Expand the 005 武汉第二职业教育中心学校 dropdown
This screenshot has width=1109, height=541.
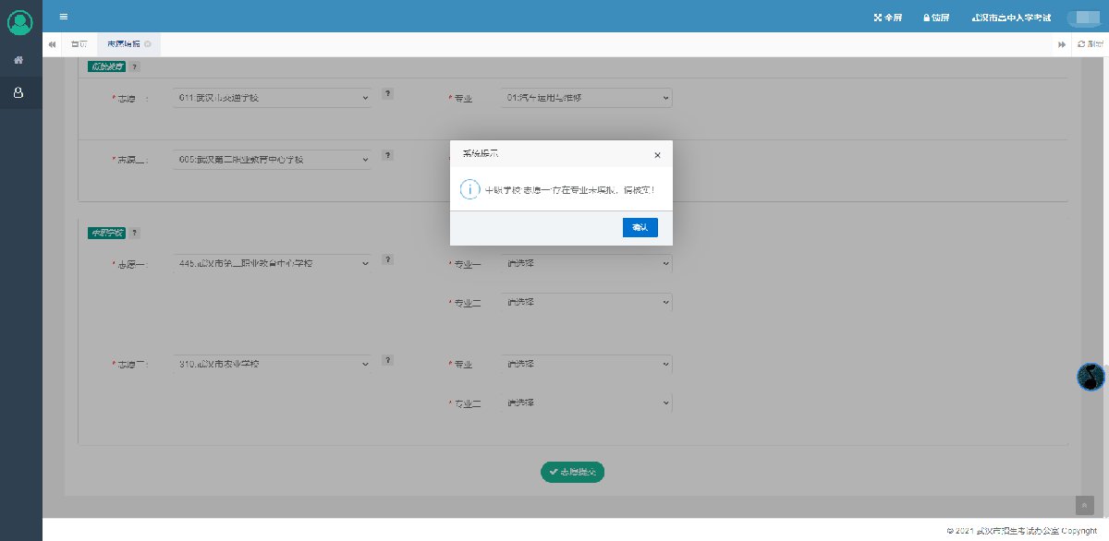(x=272, y=160)
